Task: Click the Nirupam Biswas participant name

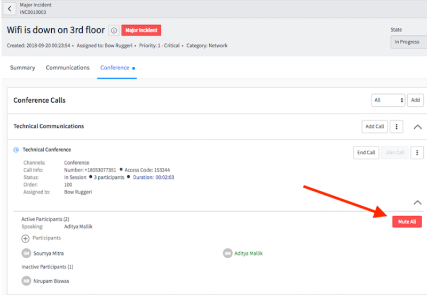Action: (x=51, y=281)
